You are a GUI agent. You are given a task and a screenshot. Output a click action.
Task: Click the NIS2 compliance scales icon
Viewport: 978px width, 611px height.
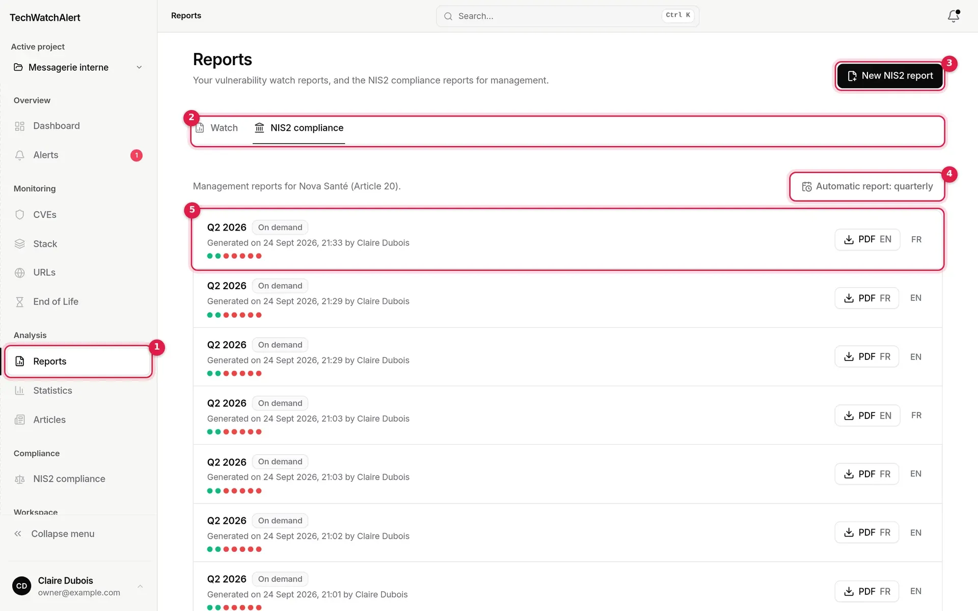[20, 479]
